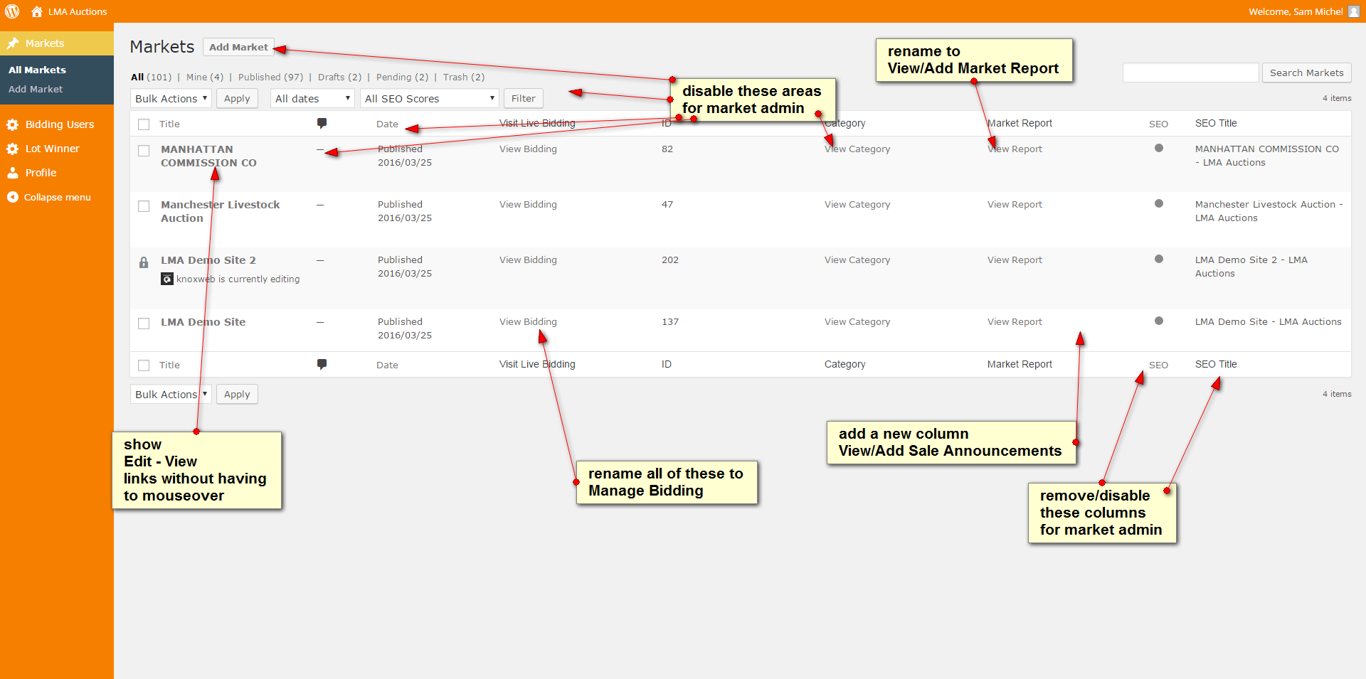Switch to the Drafts (2) filter

coord(339,77)
